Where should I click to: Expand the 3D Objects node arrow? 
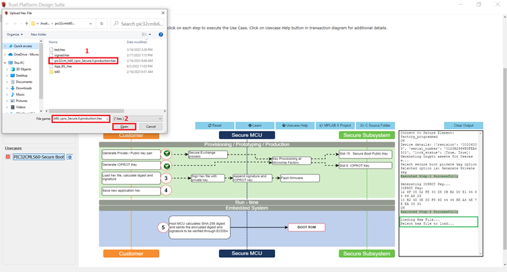[x=7, y=69]
